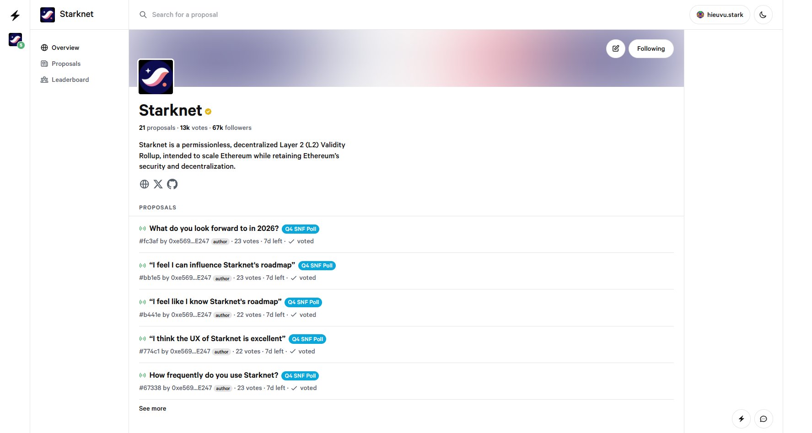Open the Starknet X (Twitter) profile icon
This screenshot has width=812, height=433.
[x=158, y=184]
